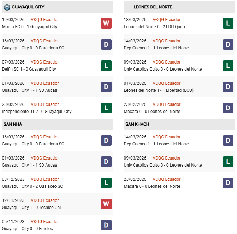Click the D badge for the Libertad (ECU) match
The width and height of the screenshot is (237, 234).
pos(228,87)
